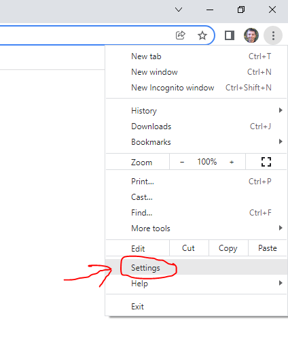Select Settings from the menu
Screen dimensions: 288x340
point(196,268)
